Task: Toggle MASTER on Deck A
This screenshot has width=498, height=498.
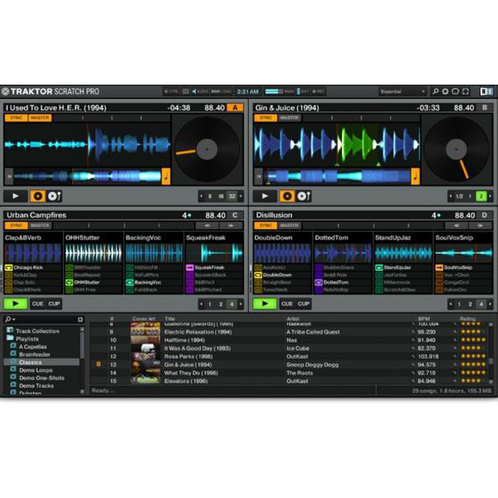Action: [x=40, y=118]
